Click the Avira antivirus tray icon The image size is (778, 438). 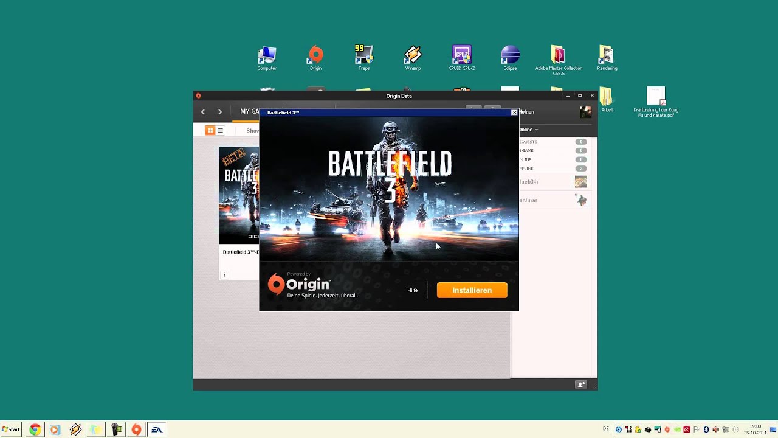(687, 429)
